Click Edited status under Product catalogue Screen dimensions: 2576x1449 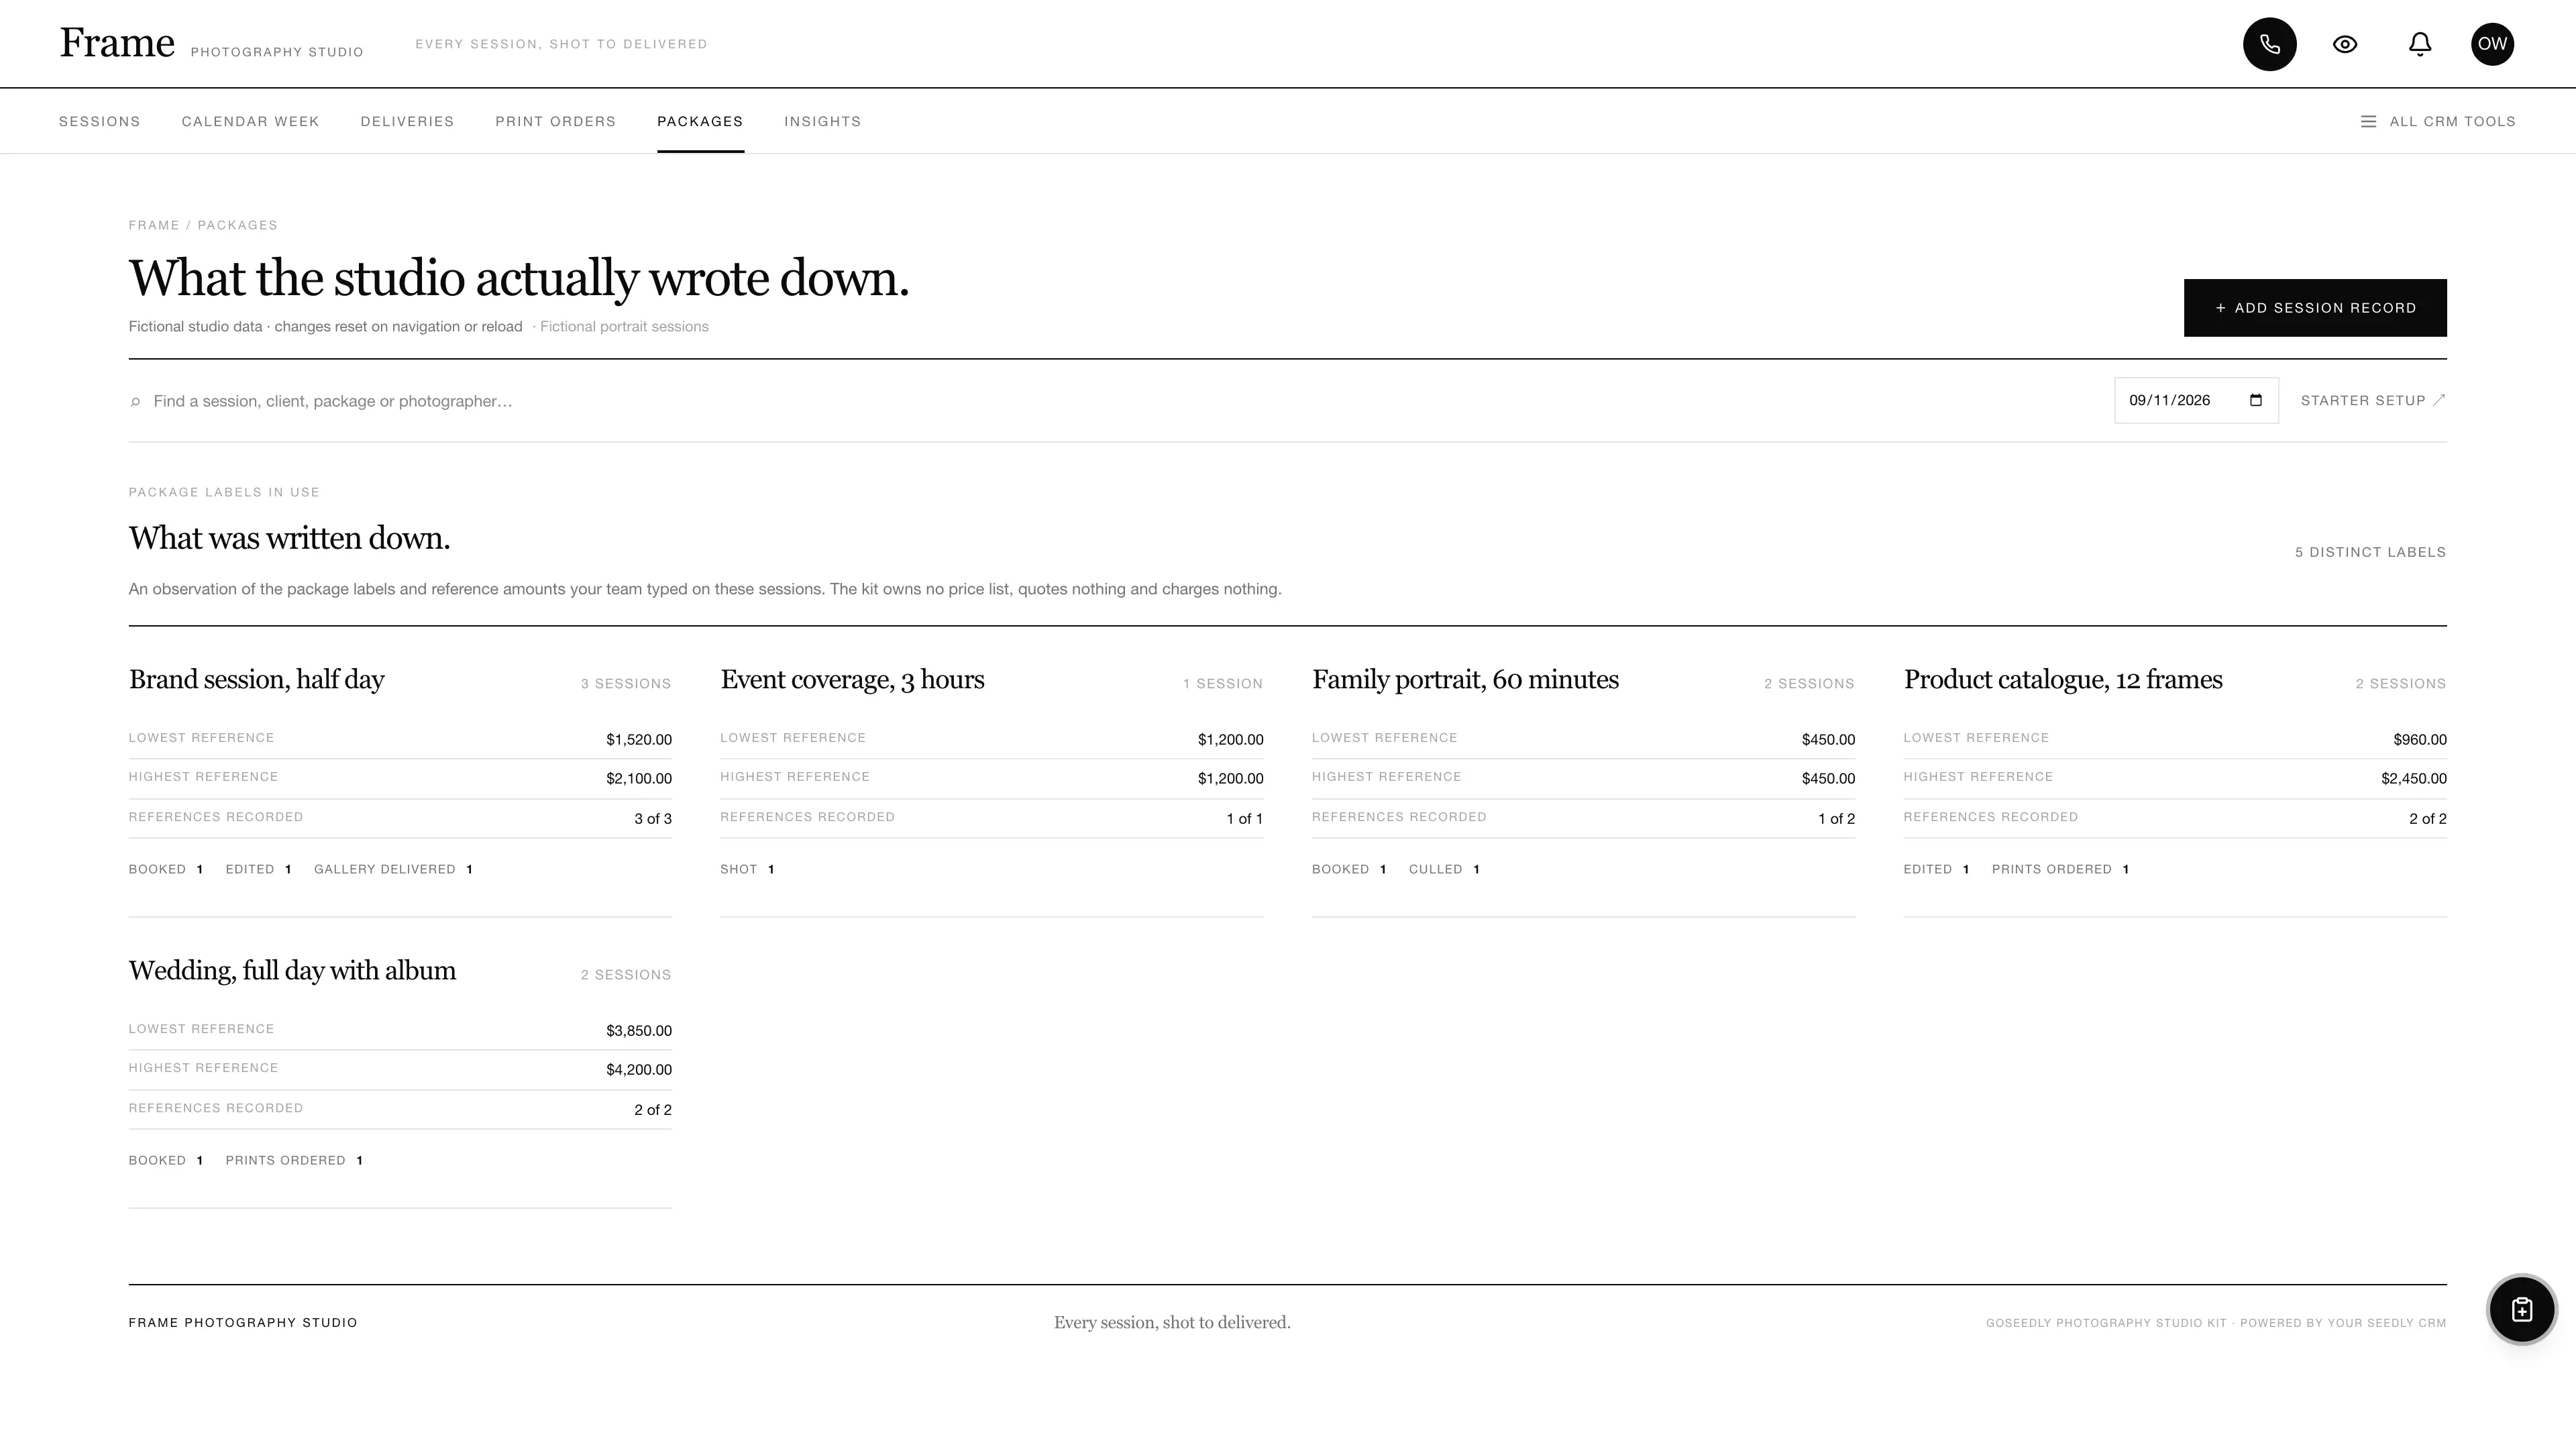[x=1936, y=869]
